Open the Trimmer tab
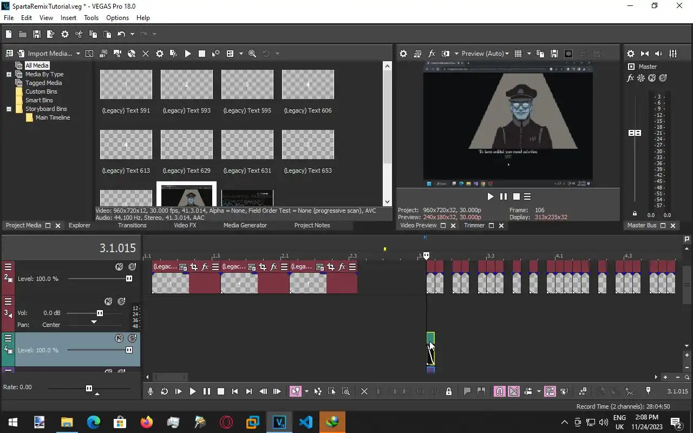Screen dimensions: 693x433 474,225
